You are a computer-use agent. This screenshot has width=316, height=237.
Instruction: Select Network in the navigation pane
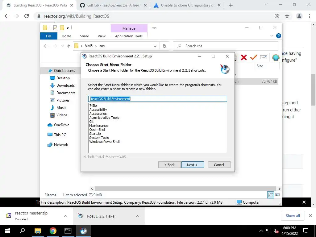58,145
